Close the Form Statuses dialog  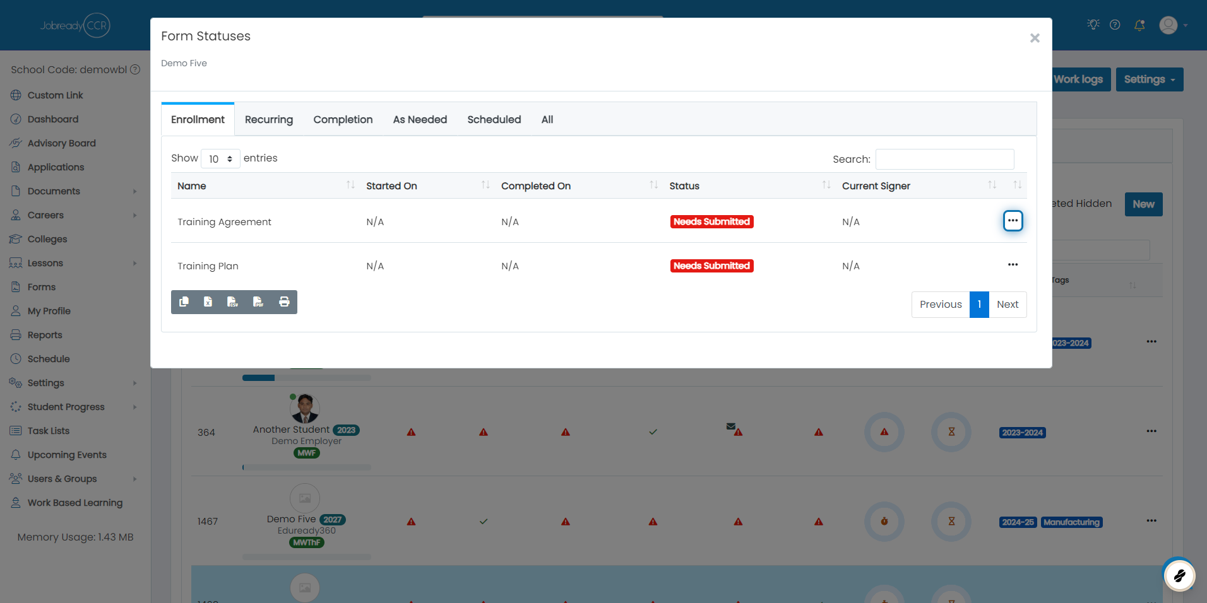(x=1035, y=38)
